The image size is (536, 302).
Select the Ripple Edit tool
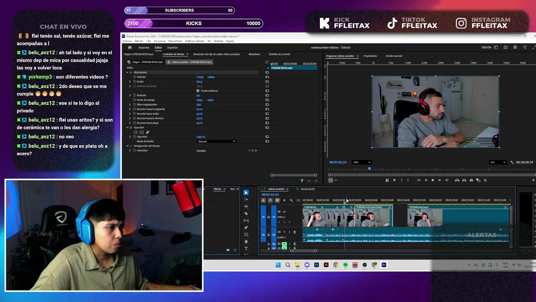click(246, 206)
